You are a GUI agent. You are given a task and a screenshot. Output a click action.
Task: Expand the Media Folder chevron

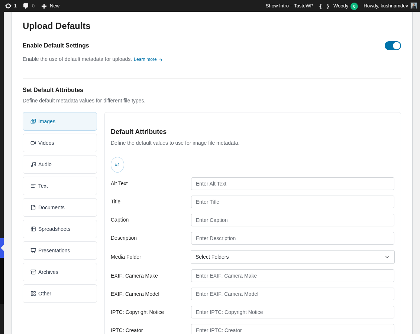point(387,257)
